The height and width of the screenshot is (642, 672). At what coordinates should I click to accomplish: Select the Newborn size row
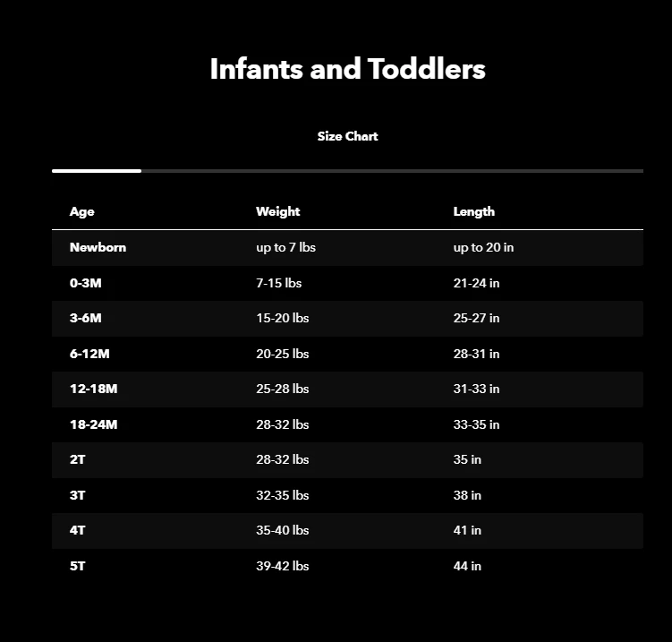click(98, 248)
